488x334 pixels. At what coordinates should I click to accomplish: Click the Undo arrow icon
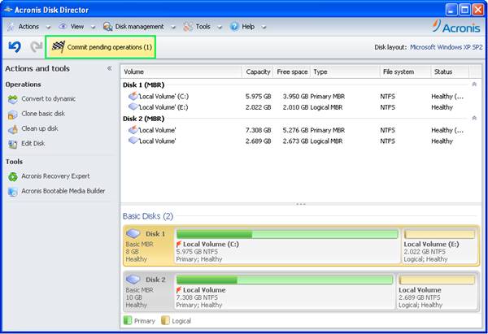[15, 47]
